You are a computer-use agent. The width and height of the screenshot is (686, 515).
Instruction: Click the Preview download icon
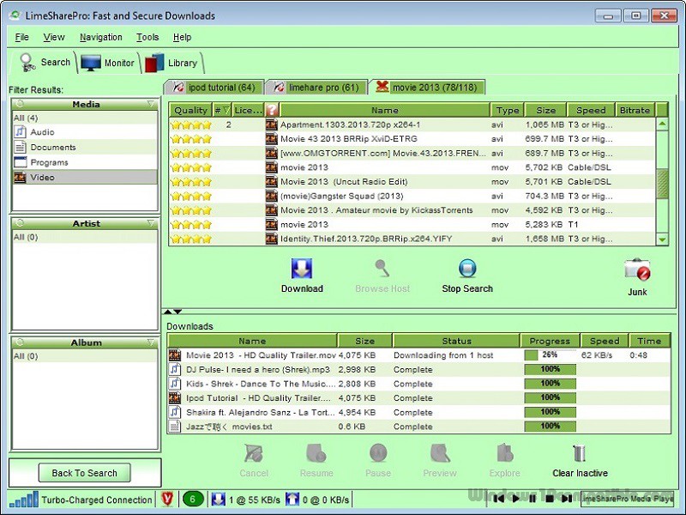pyautogui.click(x=440, y=453)
